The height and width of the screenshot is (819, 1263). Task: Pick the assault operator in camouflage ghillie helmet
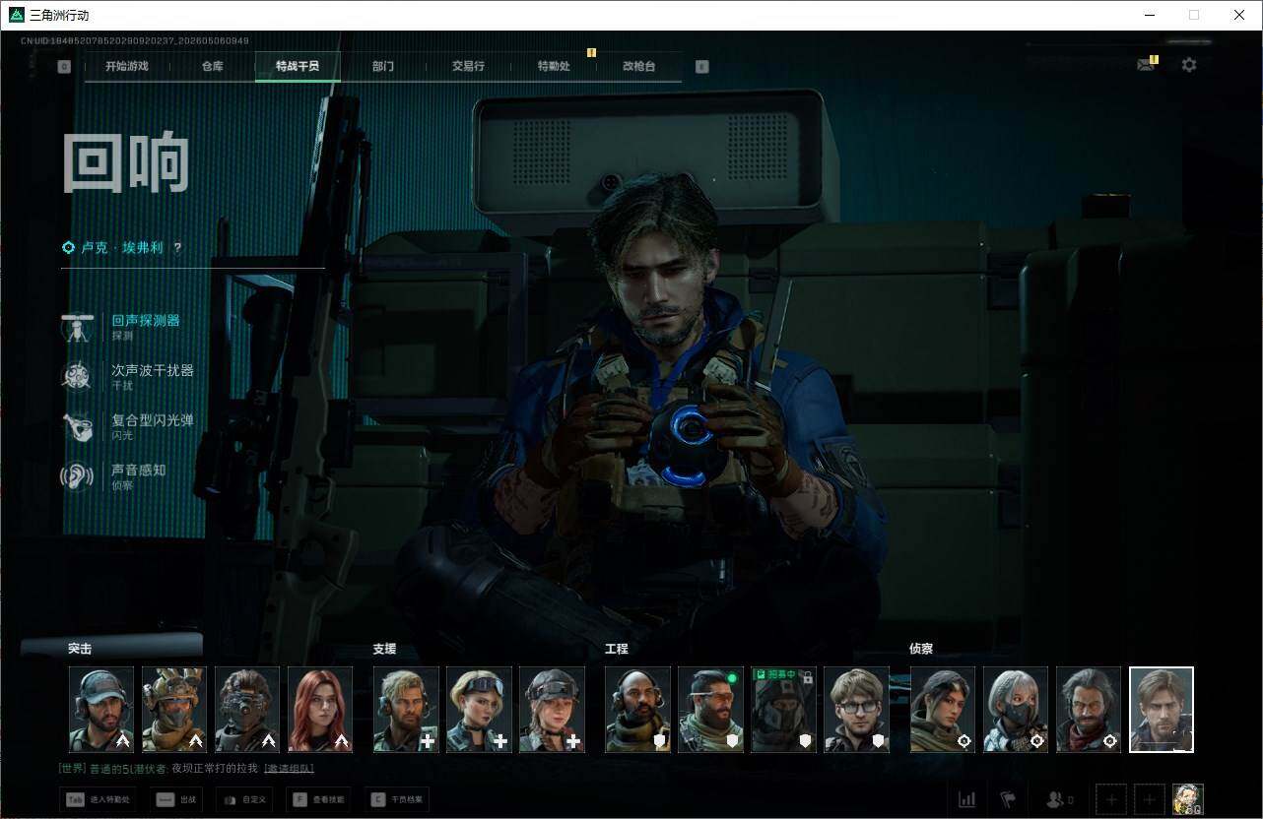coord(174,710)
